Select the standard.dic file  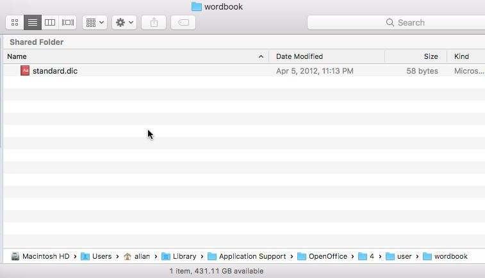point(55,71)
